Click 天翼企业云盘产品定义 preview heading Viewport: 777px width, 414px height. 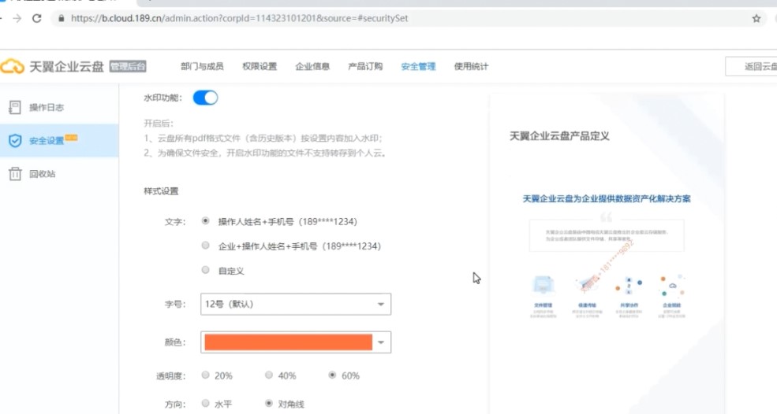point(559,136)
